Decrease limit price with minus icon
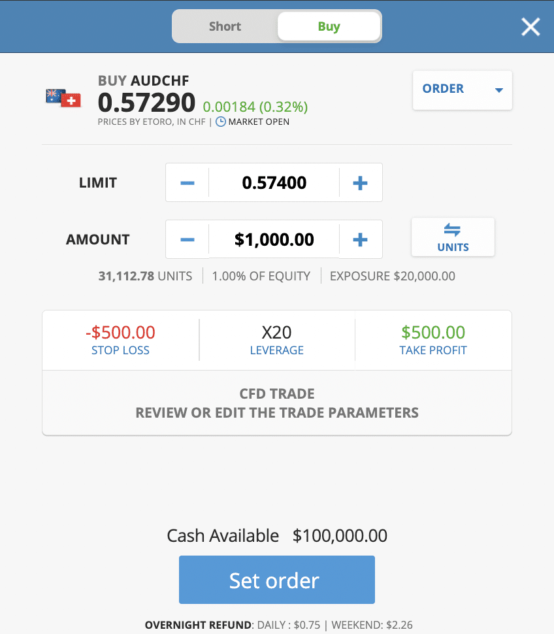 click(187, 183)
